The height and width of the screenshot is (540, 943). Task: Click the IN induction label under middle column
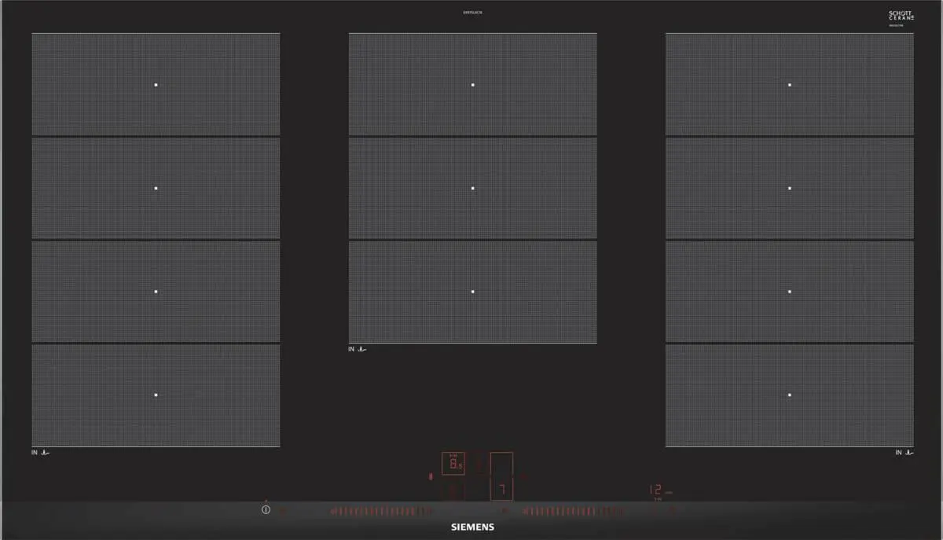pos(358,349)
